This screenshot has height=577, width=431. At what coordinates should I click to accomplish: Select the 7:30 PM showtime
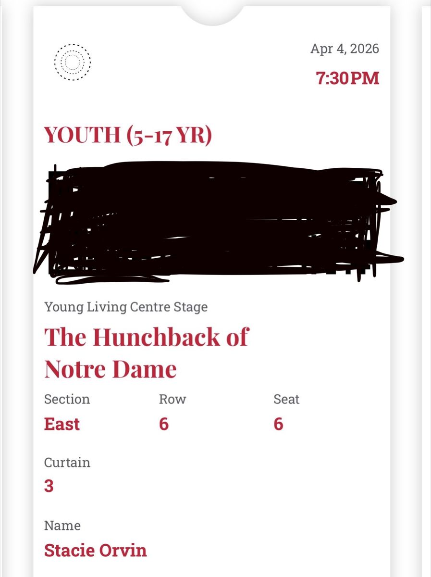click(347, 78)
